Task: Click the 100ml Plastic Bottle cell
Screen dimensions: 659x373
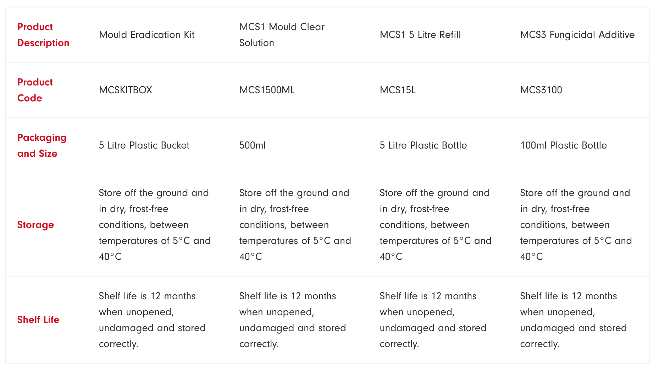Action: pyautogui.click(x=563, y=145)
